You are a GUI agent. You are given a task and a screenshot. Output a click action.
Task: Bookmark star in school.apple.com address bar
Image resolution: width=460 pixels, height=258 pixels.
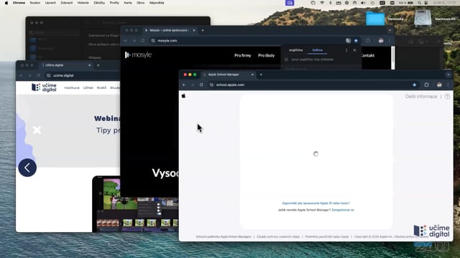point(414,85)
